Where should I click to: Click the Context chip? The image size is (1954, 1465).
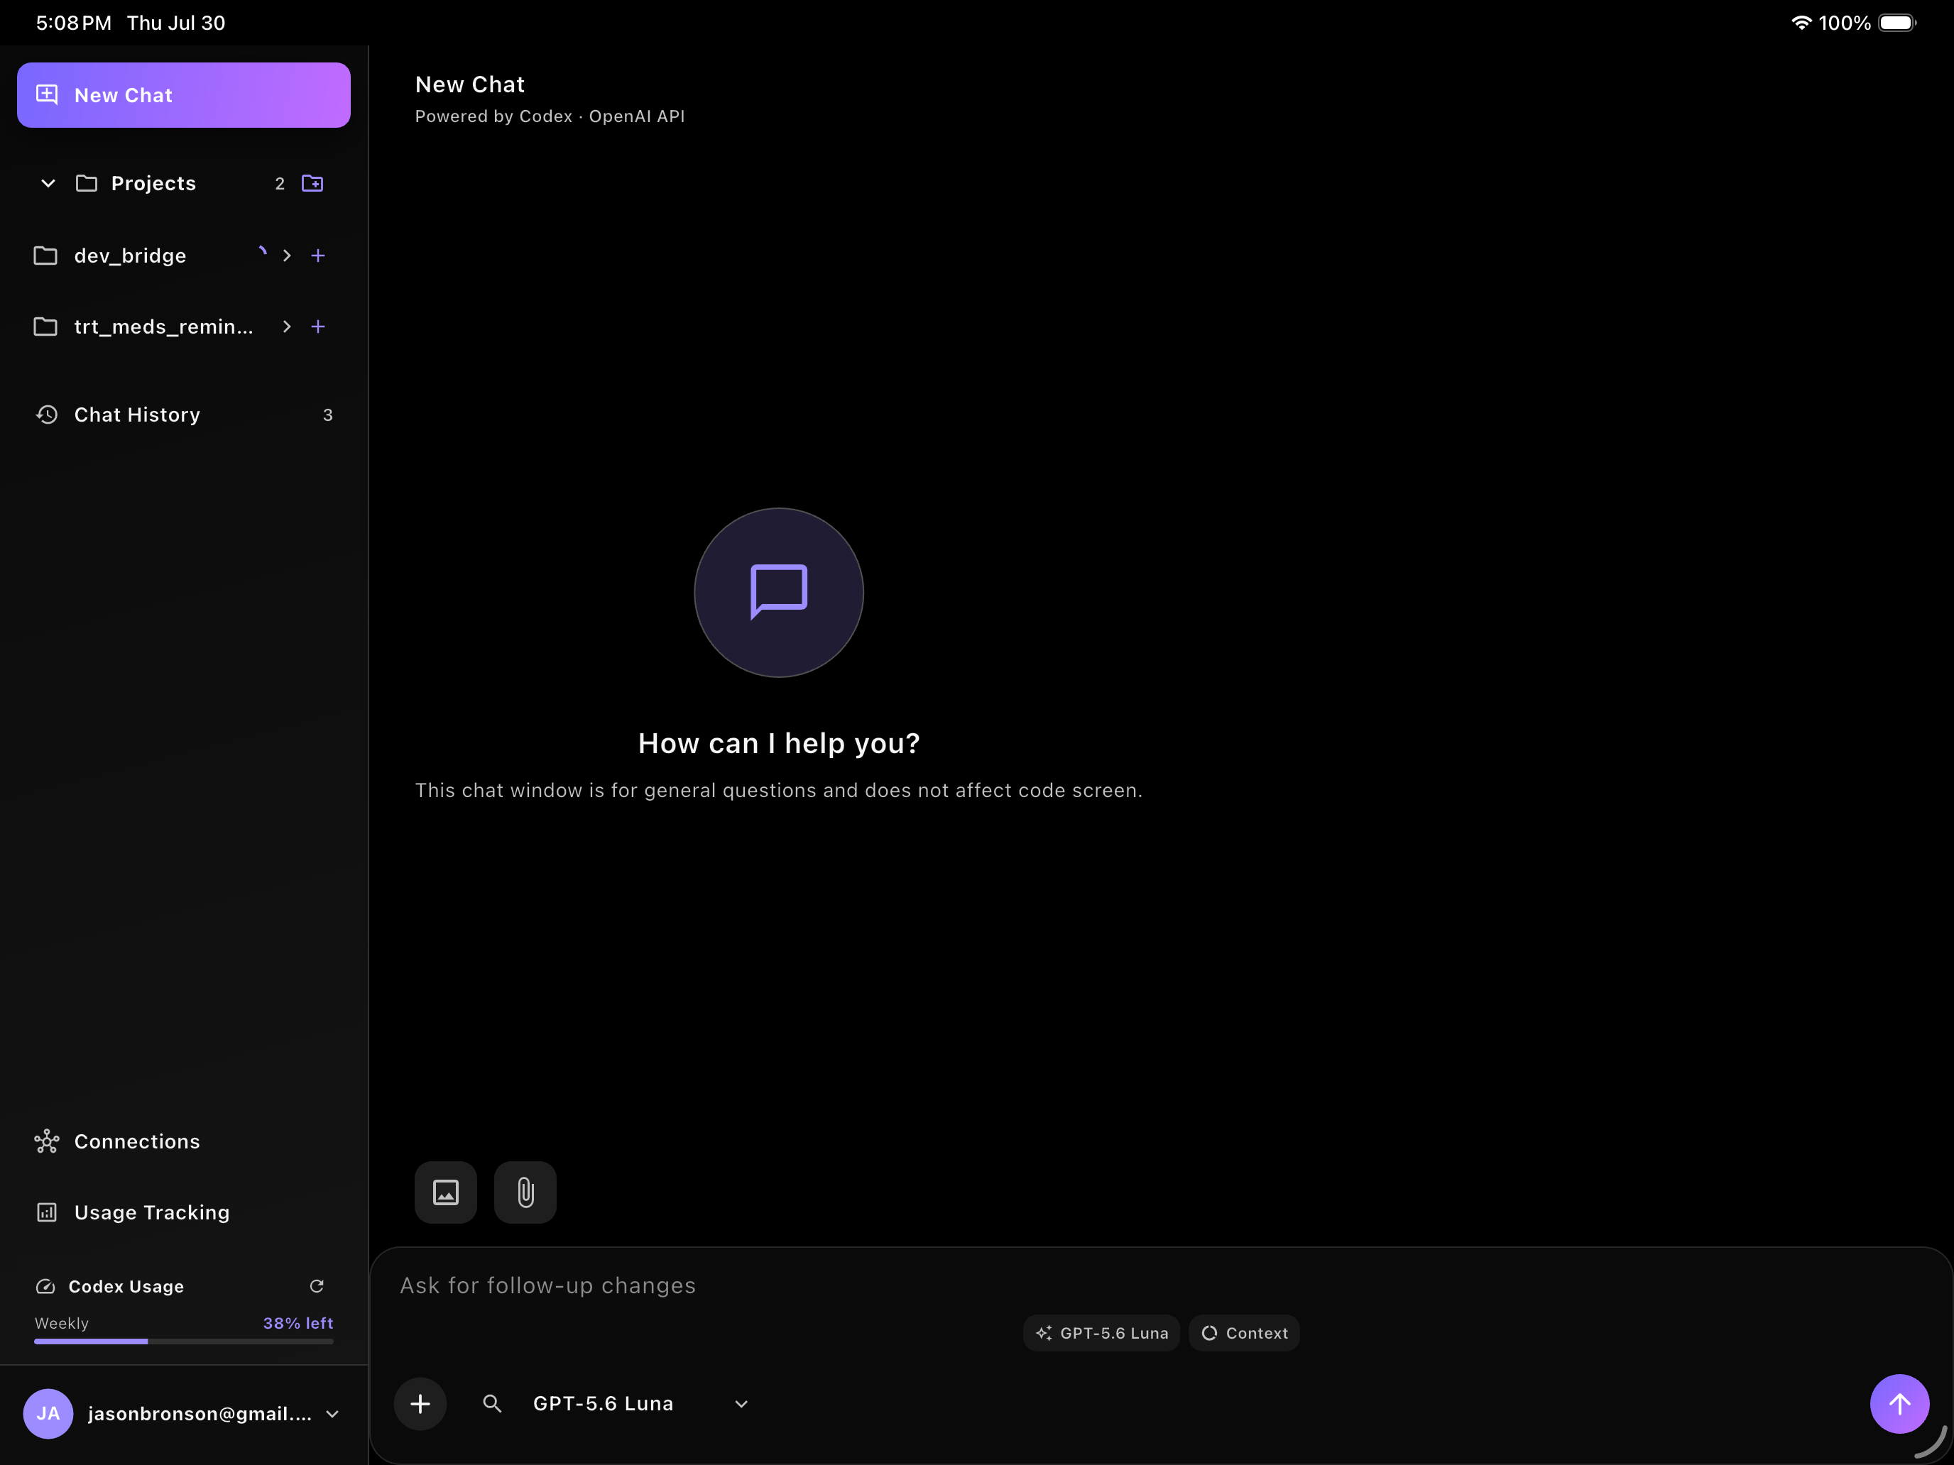1245,1332
